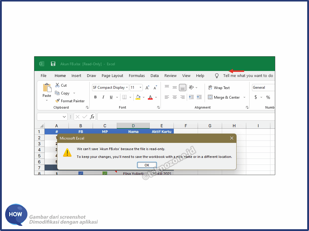Open Insert Function fx
This screenshot has width=309, height=231.
92,117
